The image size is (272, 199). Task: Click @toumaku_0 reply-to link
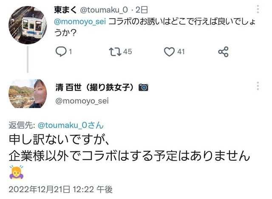(71, 125)
